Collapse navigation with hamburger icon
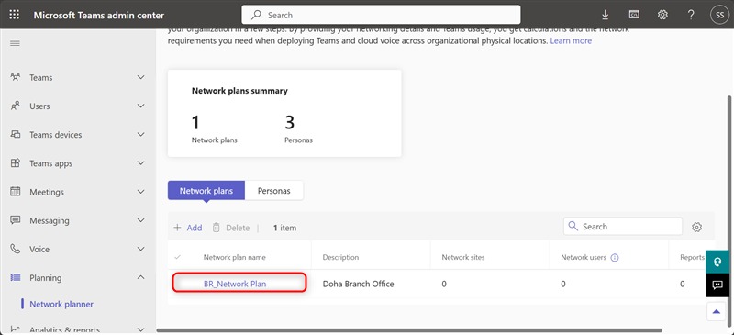 pos(15,43)
